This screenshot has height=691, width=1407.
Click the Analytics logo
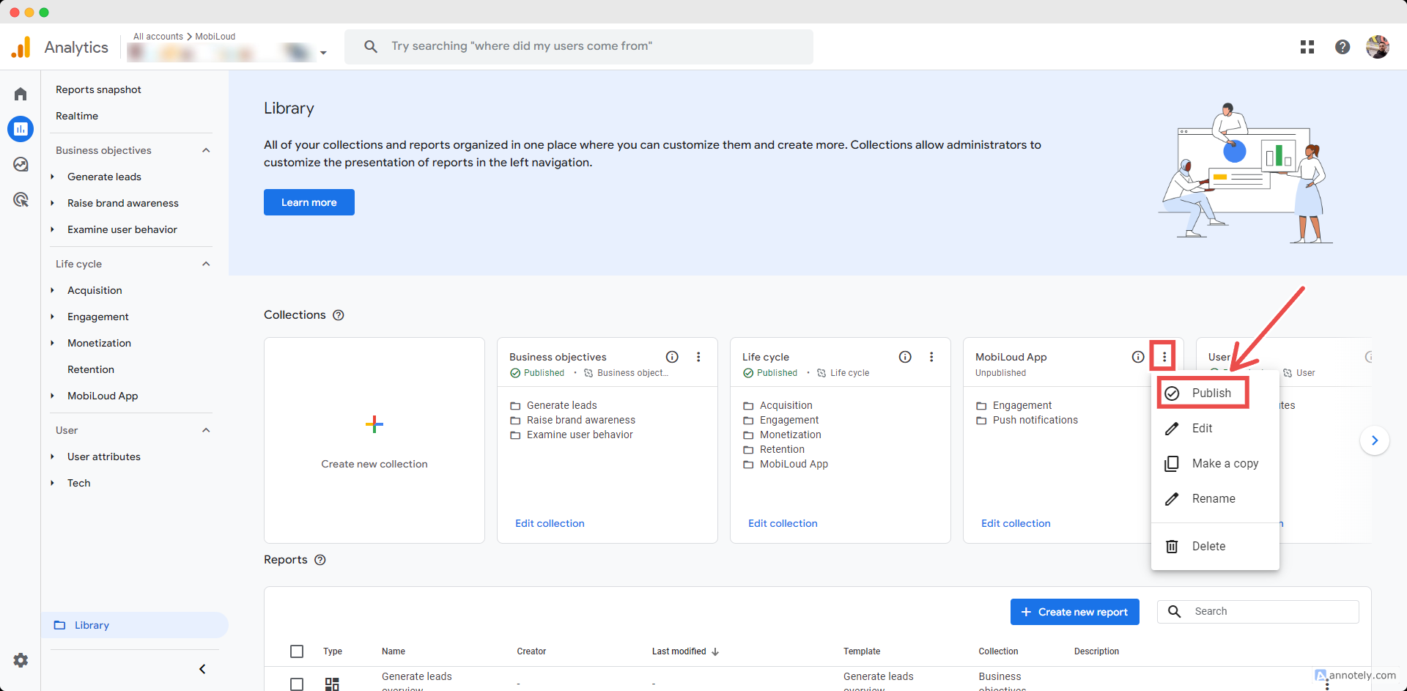tap(21, 47)
